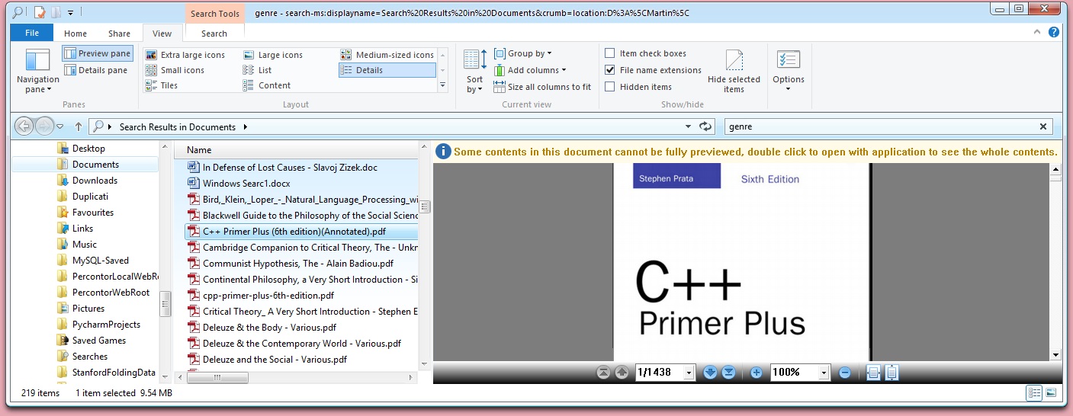This screenshot has height=416, width=1073.
Task: Uncheck File name extensions
Action: (x=610, y=70)
